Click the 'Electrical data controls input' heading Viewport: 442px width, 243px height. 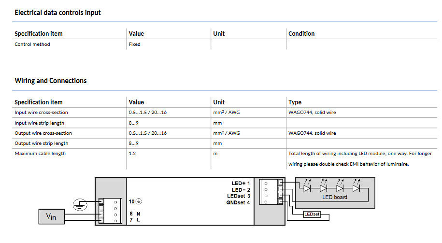point(57,13)
